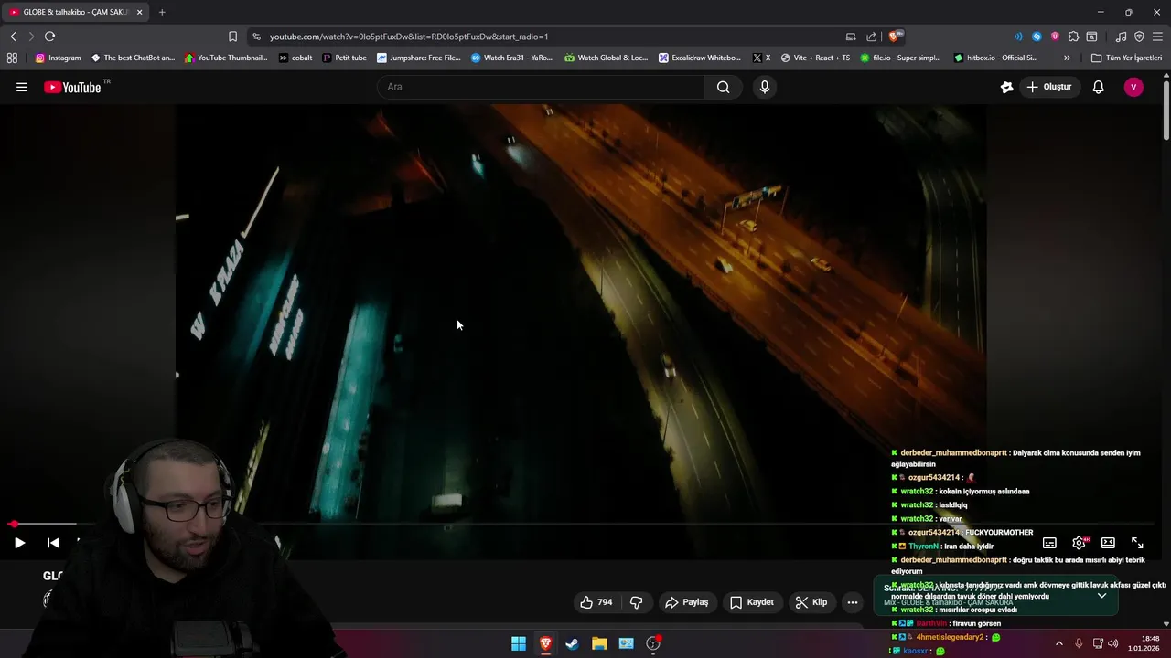
Task: Open OBS Studio from the taskbar
Action: tap(653, 643)
